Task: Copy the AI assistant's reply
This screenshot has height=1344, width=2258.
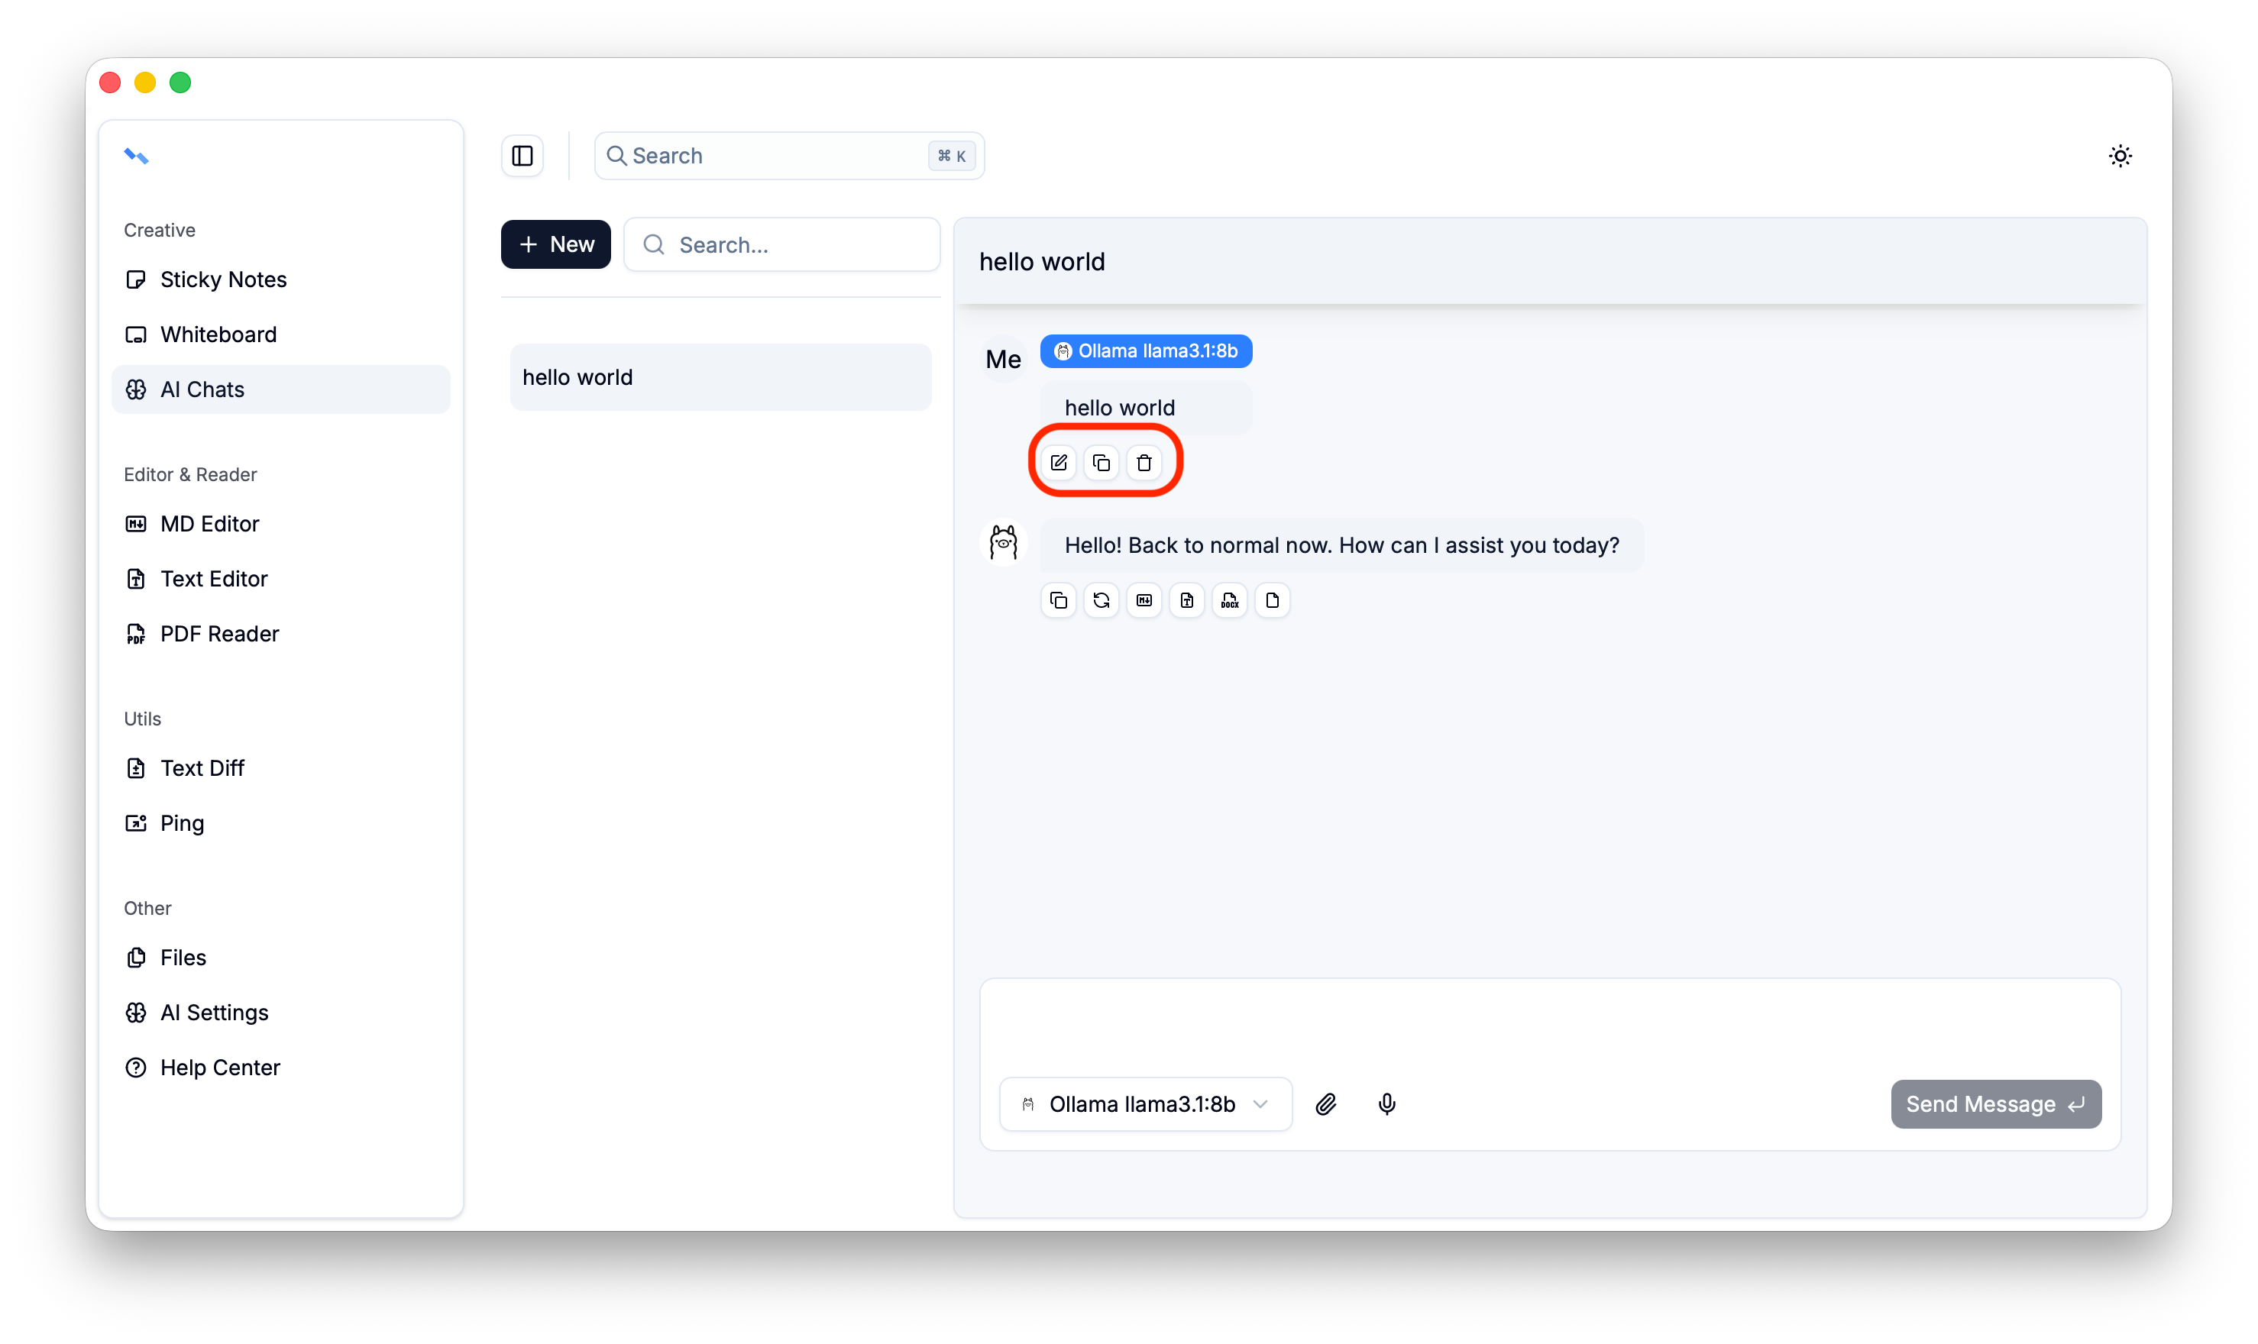Action: [x=1058, y=600]
